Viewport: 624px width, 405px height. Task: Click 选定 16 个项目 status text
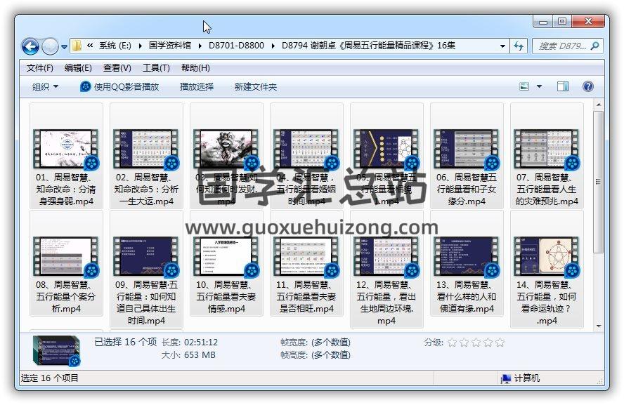coord(50,378)
